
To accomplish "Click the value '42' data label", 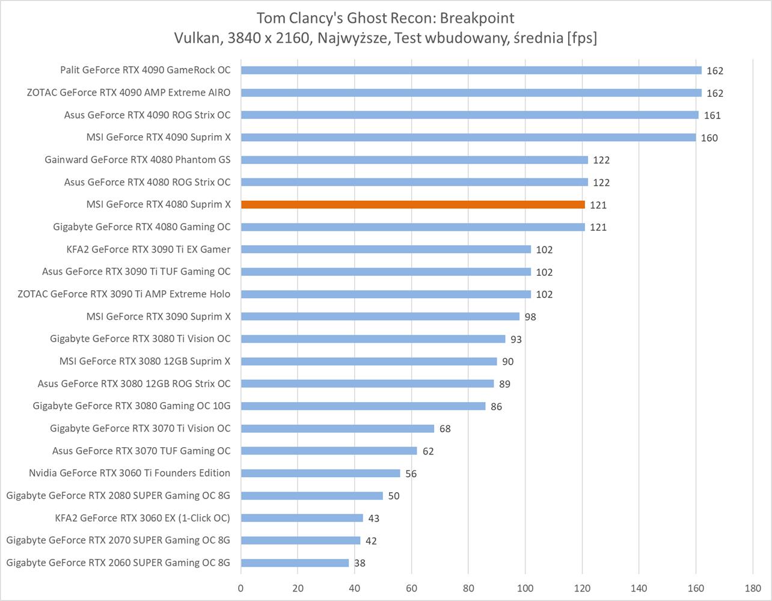I will (371, 541).
